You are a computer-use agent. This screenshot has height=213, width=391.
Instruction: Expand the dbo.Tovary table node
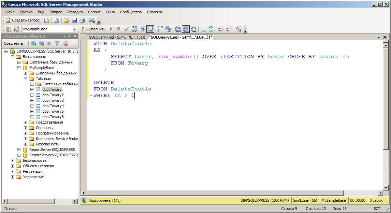(x=32, y=89)
